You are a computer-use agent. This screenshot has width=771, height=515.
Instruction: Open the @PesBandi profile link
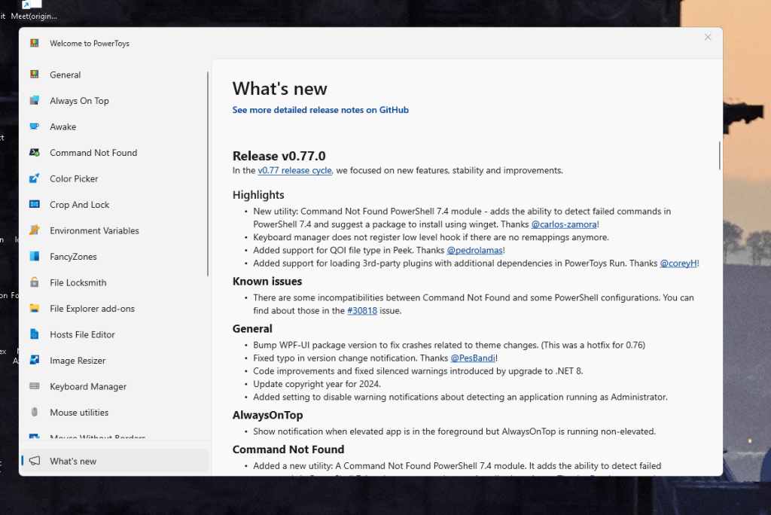click(473, 358)
